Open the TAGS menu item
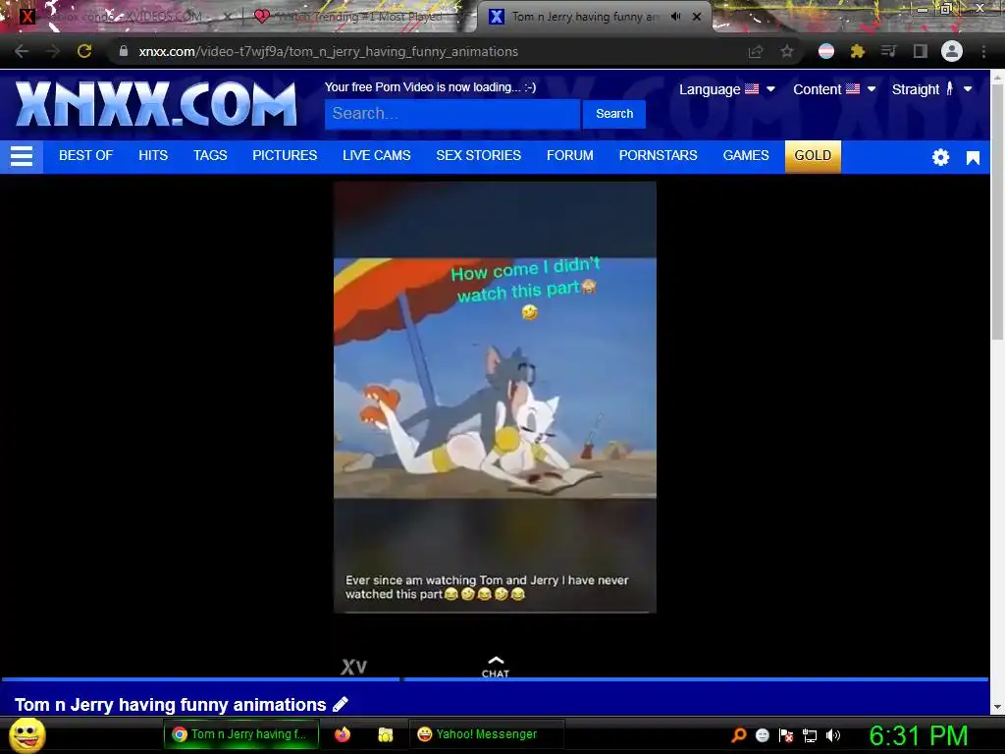 coord(210,156)
